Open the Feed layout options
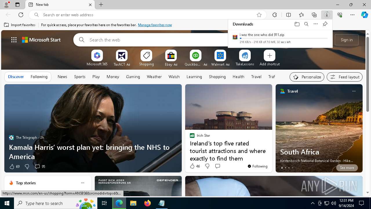The image size is (371, 209). click(345, 77)
